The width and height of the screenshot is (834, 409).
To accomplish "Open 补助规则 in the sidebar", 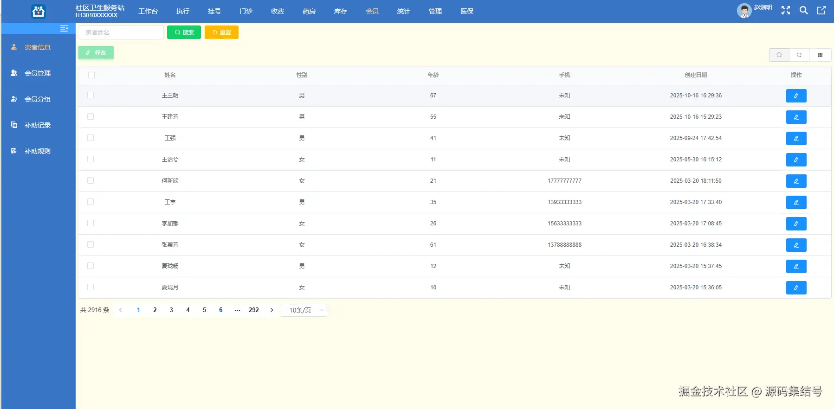I will coord(38,151).
